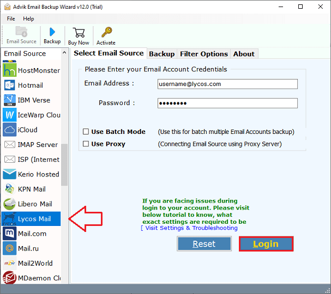Click the Password input field
The image size is (331, 294).
[x=227, y=103]
